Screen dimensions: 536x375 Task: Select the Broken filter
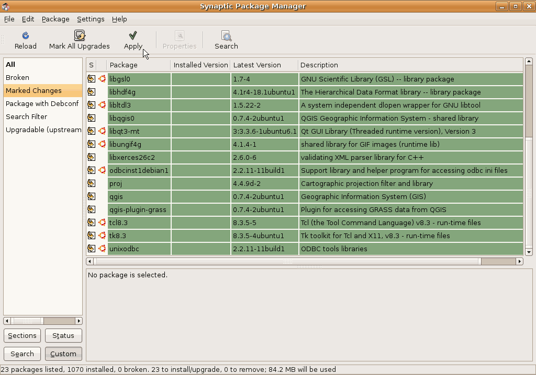[43, 77]
